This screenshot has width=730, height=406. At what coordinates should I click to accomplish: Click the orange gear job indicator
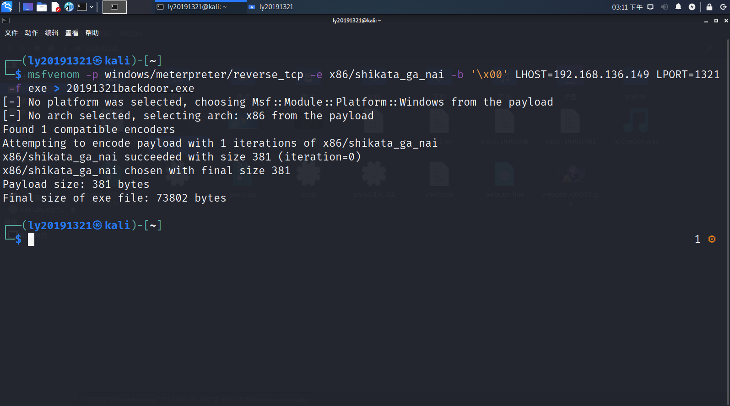coord(712,239)
